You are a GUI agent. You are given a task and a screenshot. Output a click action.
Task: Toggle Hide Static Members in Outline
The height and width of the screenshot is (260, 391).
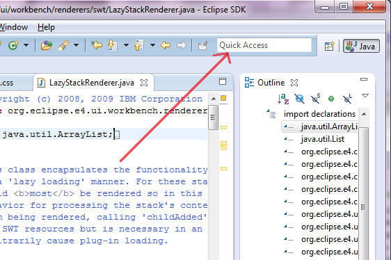point(315,99)
